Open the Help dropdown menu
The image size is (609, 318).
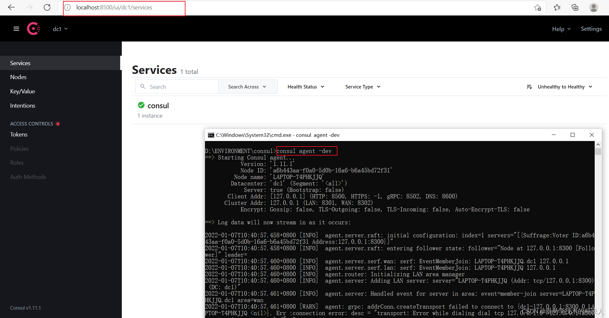[x=561, y=29]
